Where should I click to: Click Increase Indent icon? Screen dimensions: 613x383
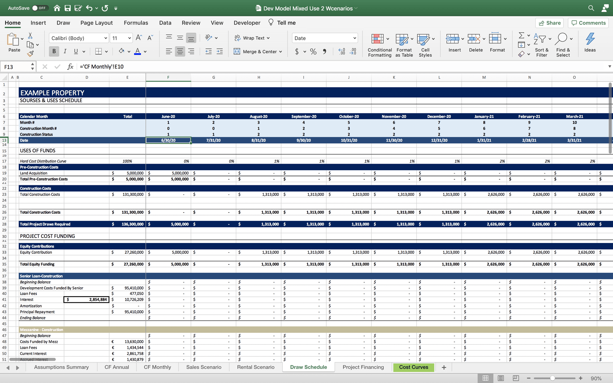click(x=220, y=51)
